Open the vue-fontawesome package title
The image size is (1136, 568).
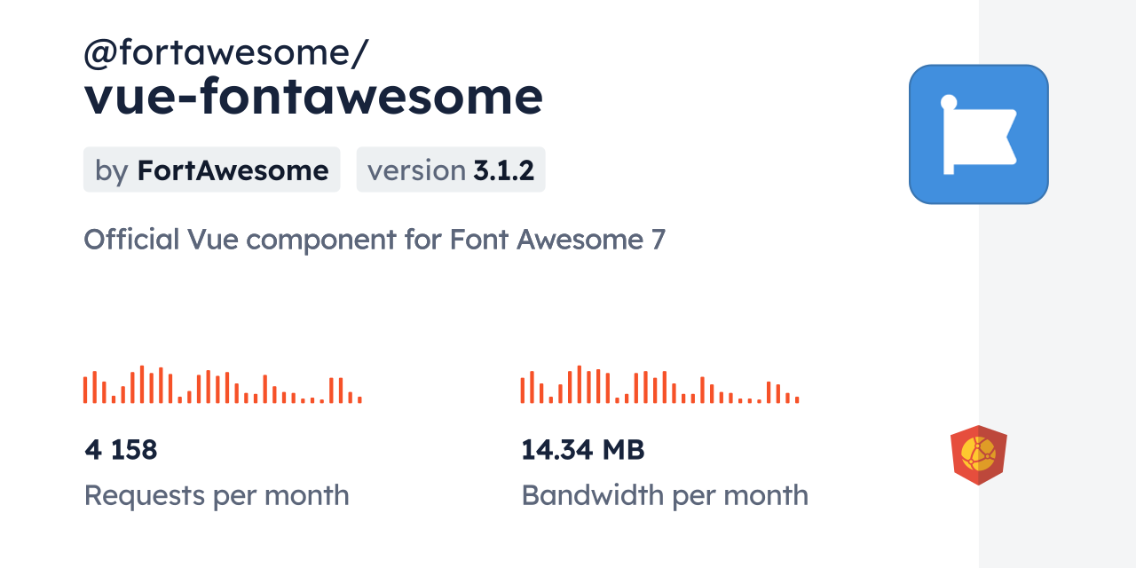pos(313,97)
